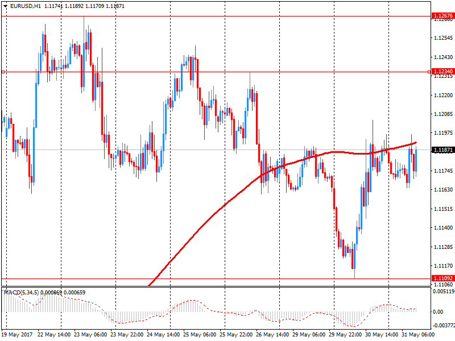Click the 1.12085 price scale value

click(x=443, y=114)
